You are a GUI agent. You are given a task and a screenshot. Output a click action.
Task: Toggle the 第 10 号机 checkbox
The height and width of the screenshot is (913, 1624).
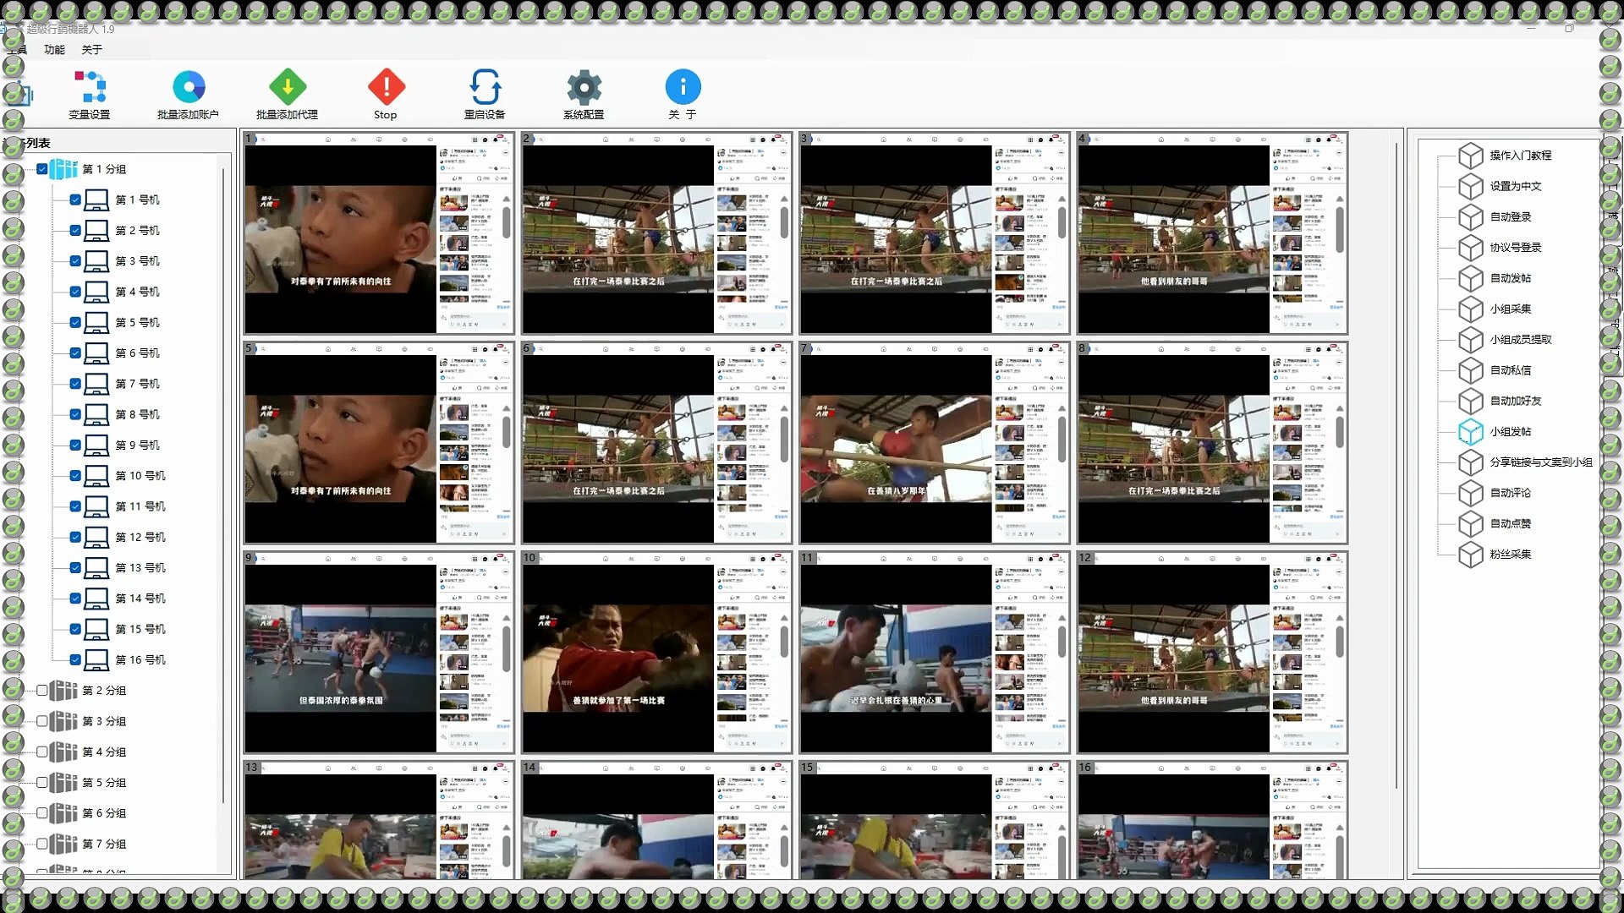click(x=75, y=476)
